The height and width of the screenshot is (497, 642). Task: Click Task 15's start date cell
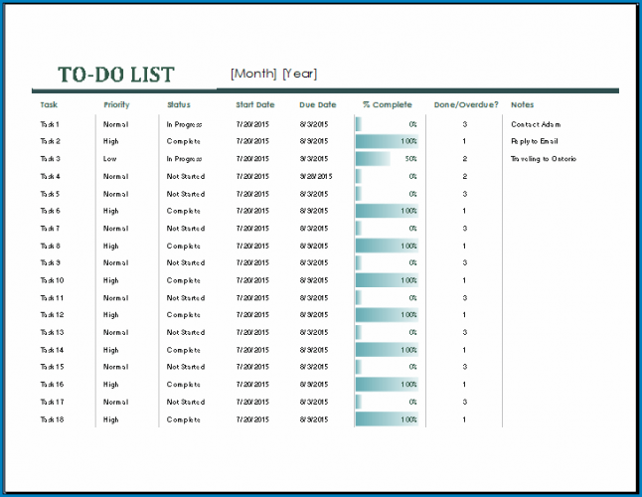point(252,367)
